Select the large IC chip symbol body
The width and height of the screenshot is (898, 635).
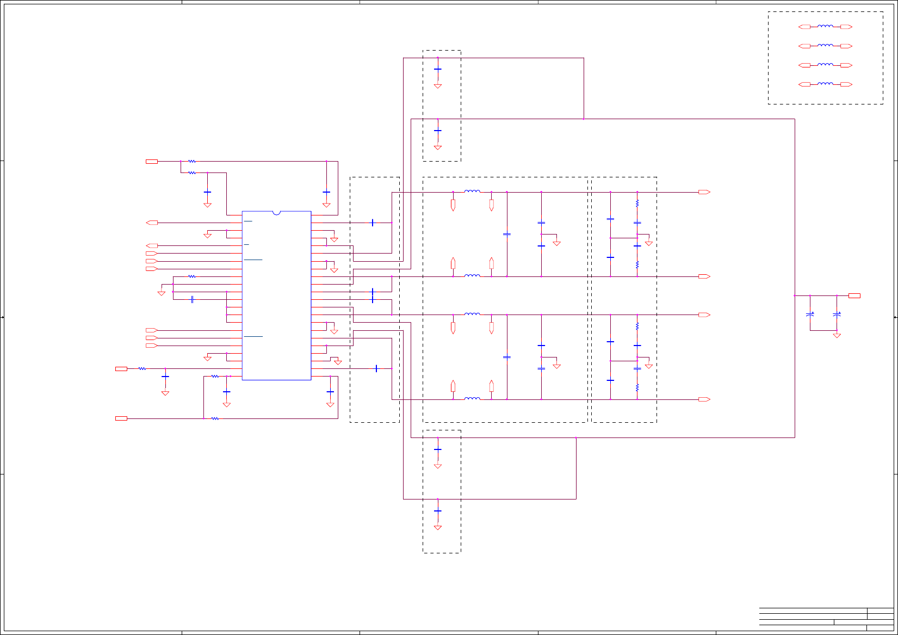(x=276, y=295)
